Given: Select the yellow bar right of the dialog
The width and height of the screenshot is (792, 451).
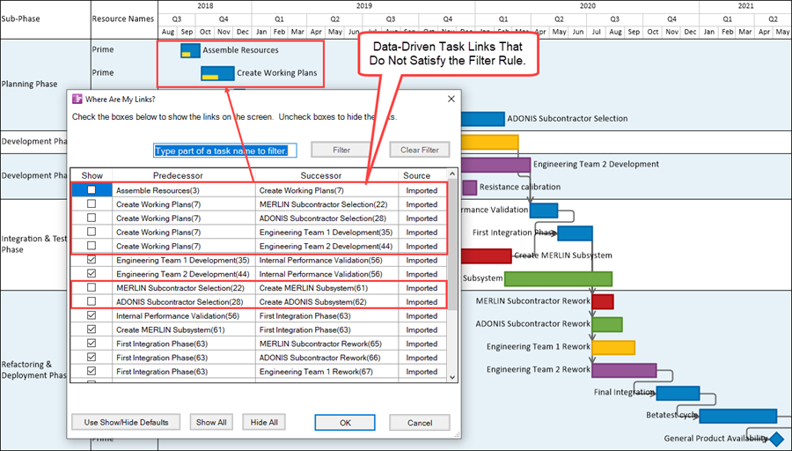Looking at the screenshot, I should [x=490, y=142].
